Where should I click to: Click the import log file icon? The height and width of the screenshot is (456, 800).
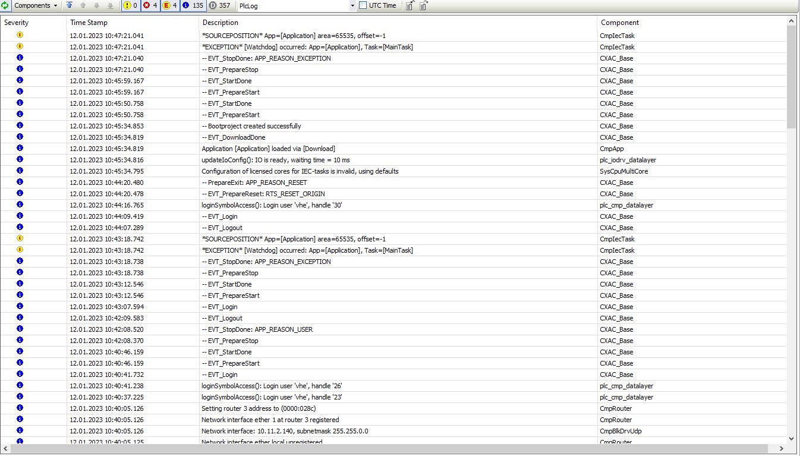coord(423,5)
